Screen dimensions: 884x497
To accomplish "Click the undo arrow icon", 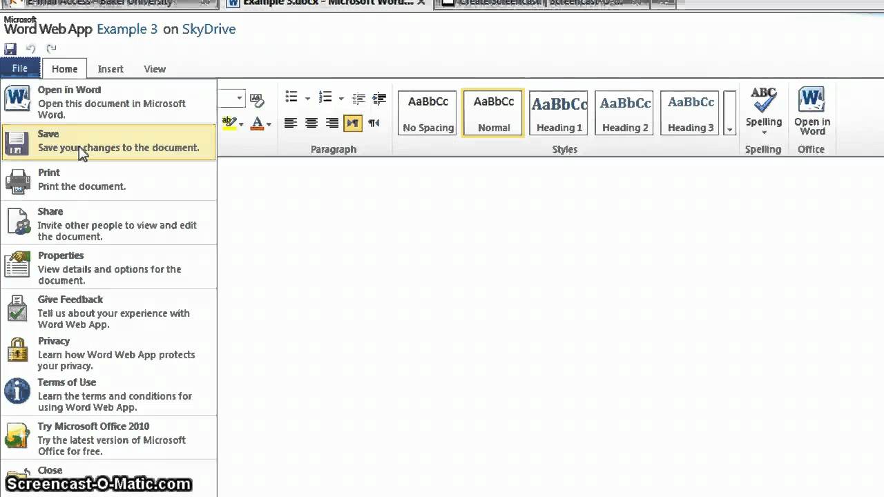I will [x=30, y=48].
